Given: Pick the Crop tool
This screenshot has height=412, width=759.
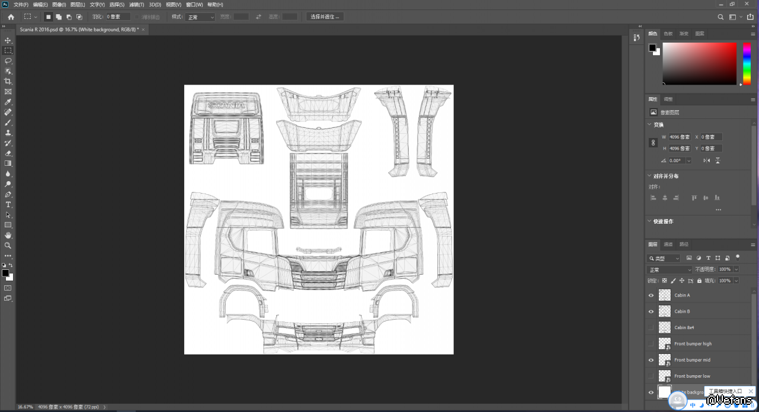Looking at the screenshot, I should [x=8, y=81].
